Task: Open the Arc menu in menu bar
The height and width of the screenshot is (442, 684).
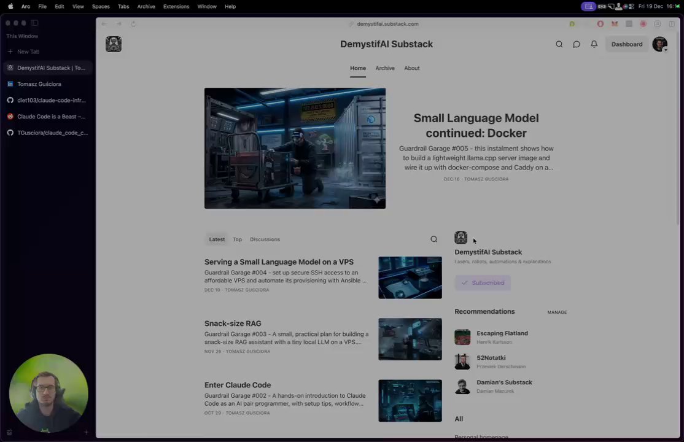Action: click(x=26, y=7)
